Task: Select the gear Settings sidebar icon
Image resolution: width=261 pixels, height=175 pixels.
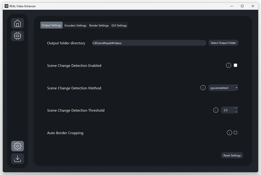Action: [17, 146]
